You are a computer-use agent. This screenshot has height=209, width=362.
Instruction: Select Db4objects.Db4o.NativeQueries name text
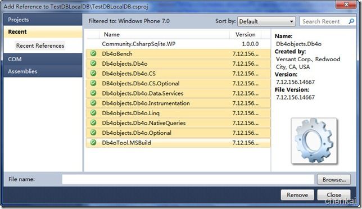pos(143,123)
